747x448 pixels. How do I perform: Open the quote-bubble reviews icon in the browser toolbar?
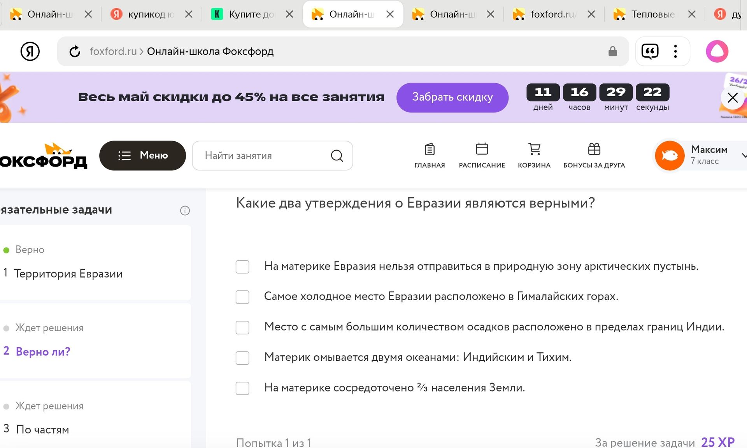(x=650, y=51)
